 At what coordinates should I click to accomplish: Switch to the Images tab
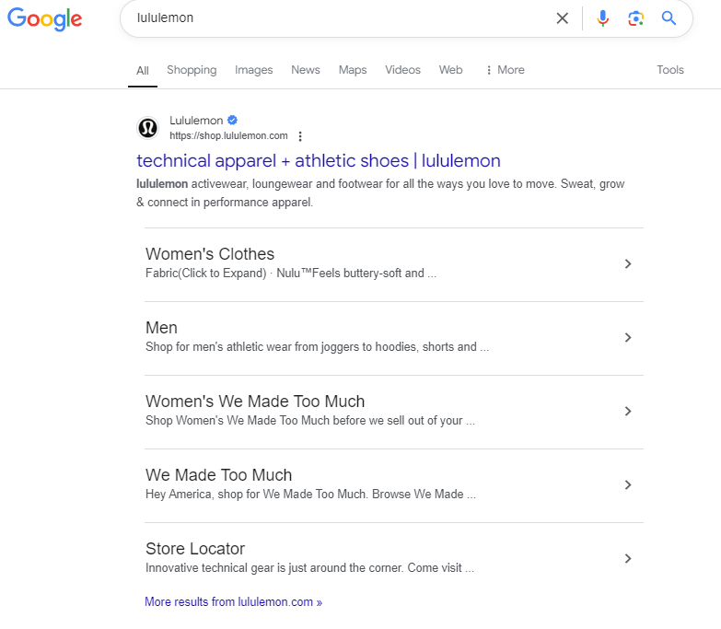point(254,70)
